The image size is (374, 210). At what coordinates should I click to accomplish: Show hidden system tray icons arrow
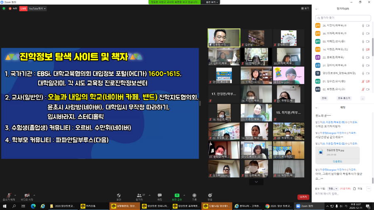327,206
